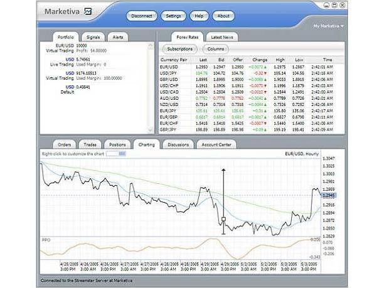Close the Marketiva window

[343, 5]
